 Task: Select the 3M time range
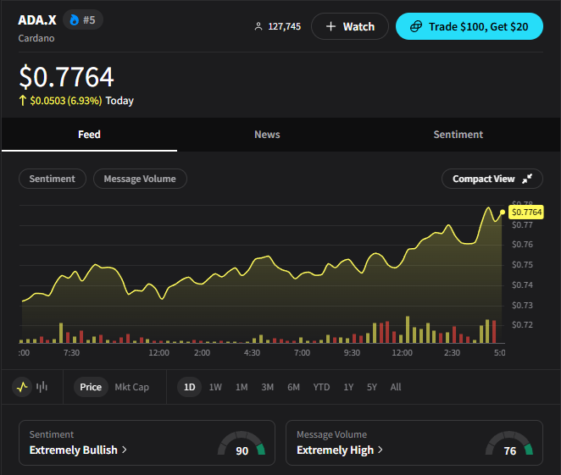pos(267,387)
